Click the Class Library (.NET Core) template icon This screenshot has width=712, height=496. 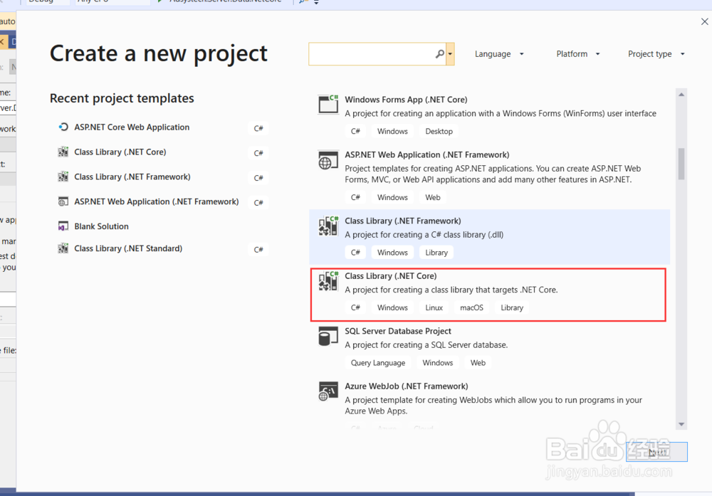(x=328, y=281)
